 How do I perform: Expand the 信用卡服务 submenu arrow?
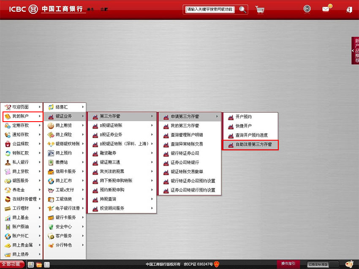(83, 171)
